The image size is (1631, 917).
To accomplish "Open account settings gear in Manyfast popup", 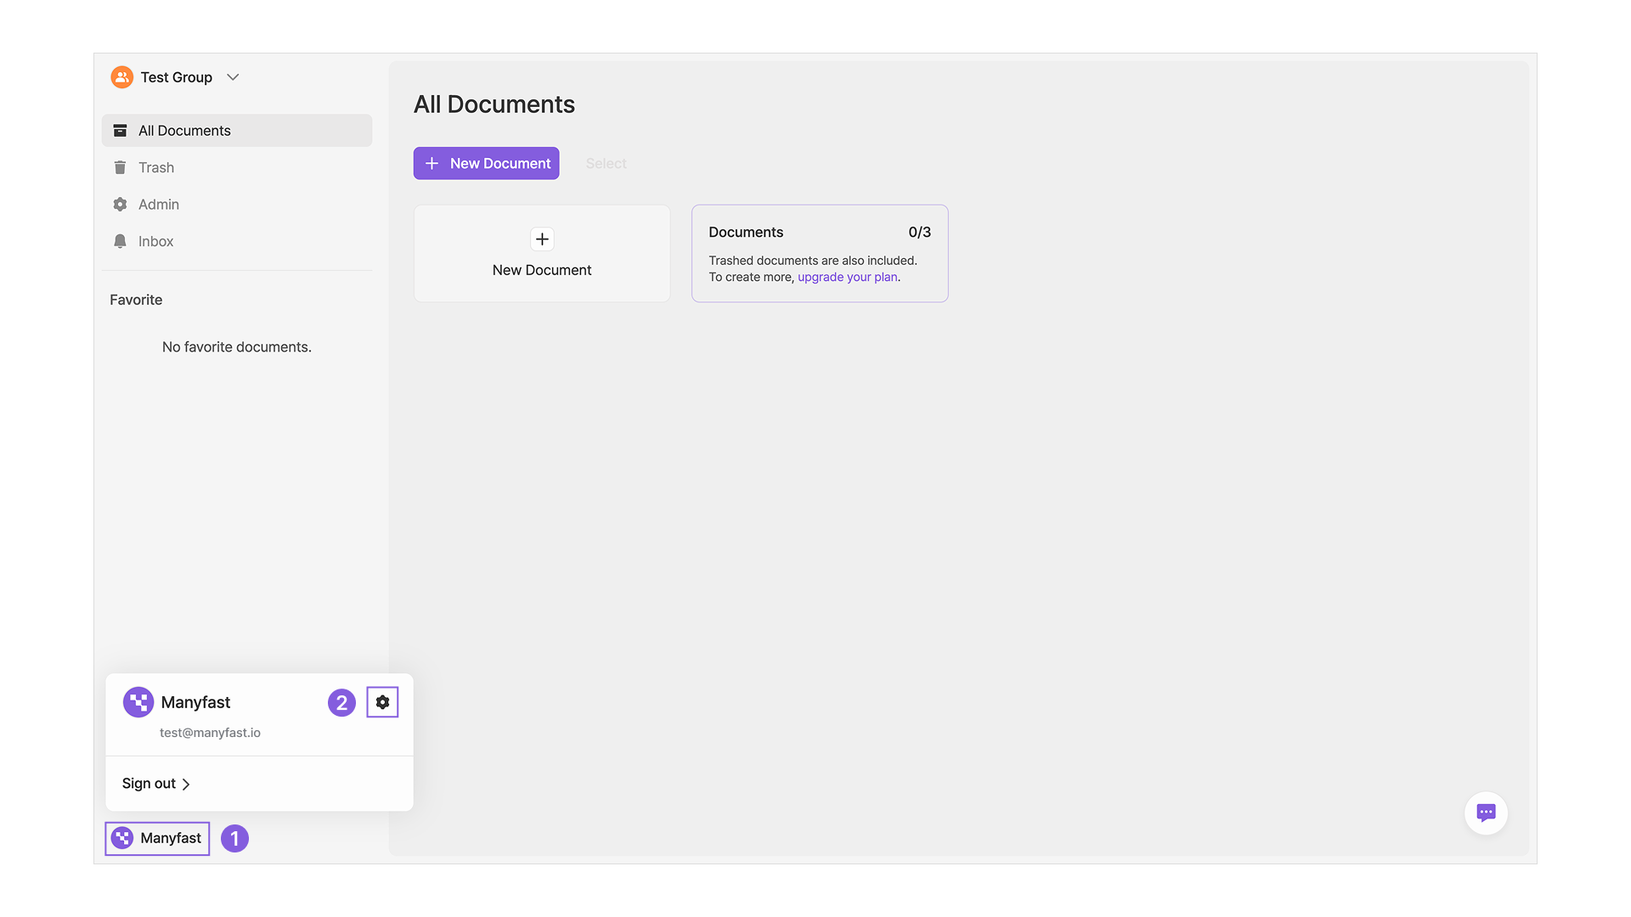I will coord(382,702).
